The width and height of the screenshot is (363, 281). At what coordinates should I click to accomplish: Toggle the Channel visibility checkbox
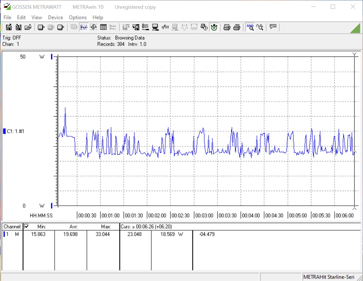click(x=27, y=226)
